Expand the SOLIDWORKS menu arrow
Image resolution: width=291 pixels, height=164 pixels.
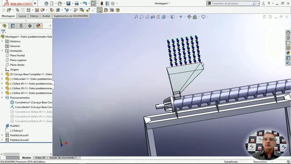pos(35,3)
